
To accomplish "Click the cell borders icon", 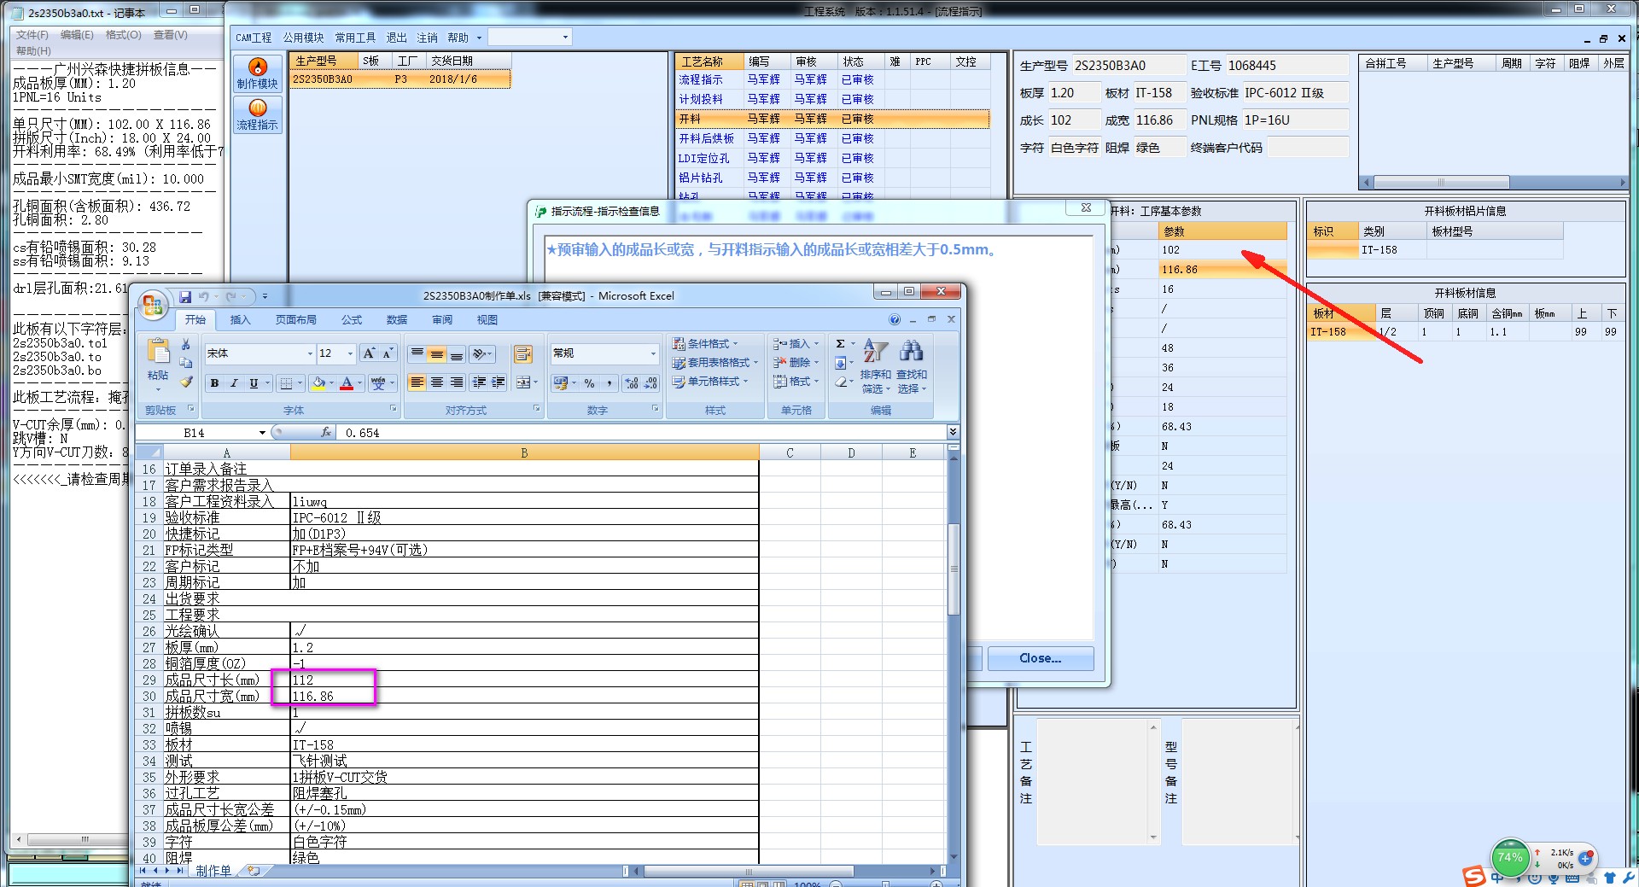I will click(x=286, y=383).
